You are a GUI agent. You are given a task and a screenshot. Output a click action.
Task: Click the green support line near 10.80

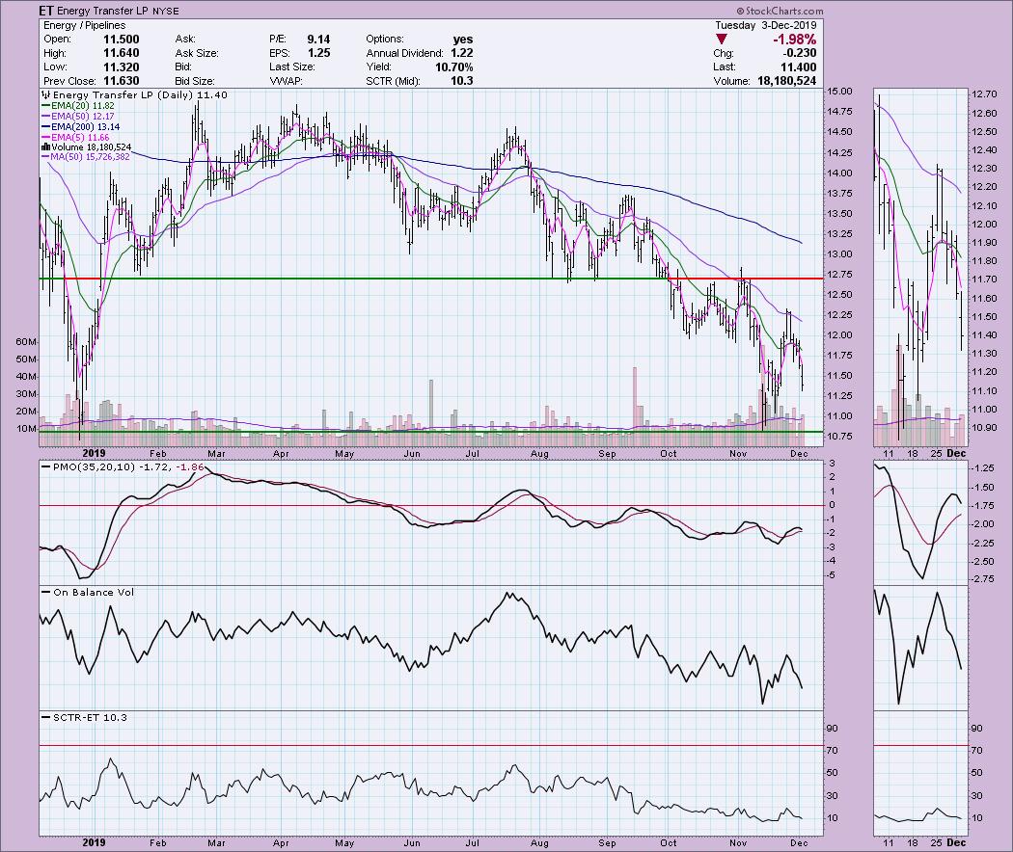(431, 432)
